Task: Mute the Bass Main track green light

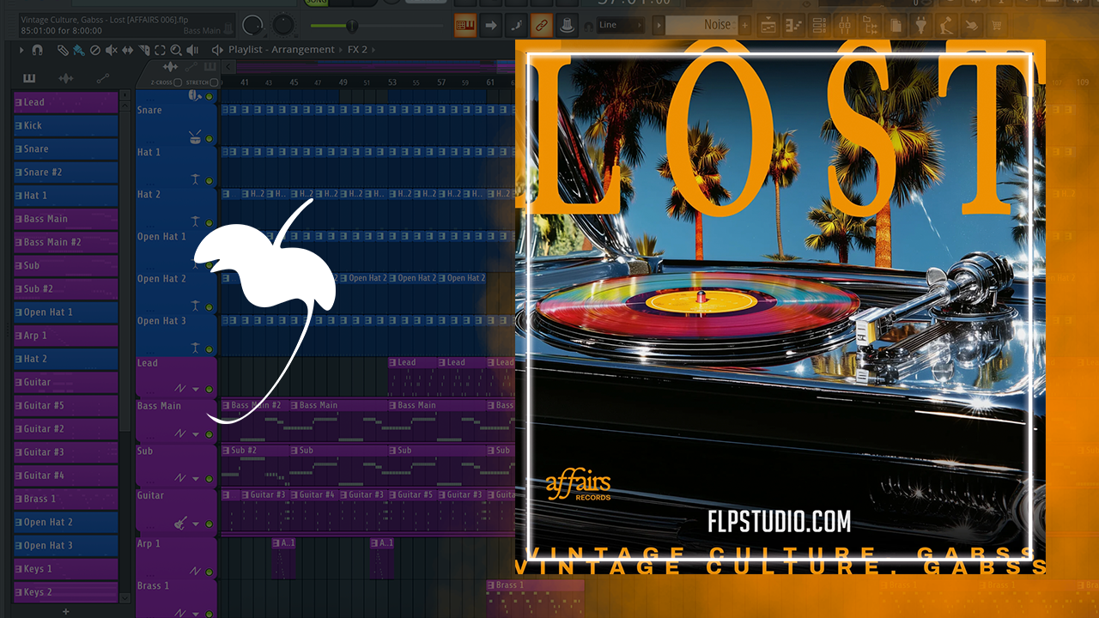Action: 209,434
